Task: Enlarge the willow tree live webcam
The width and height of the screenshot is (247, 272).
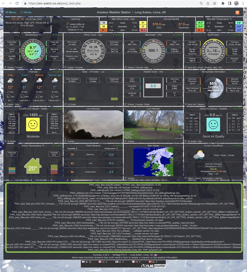Action: click(131, 141)
